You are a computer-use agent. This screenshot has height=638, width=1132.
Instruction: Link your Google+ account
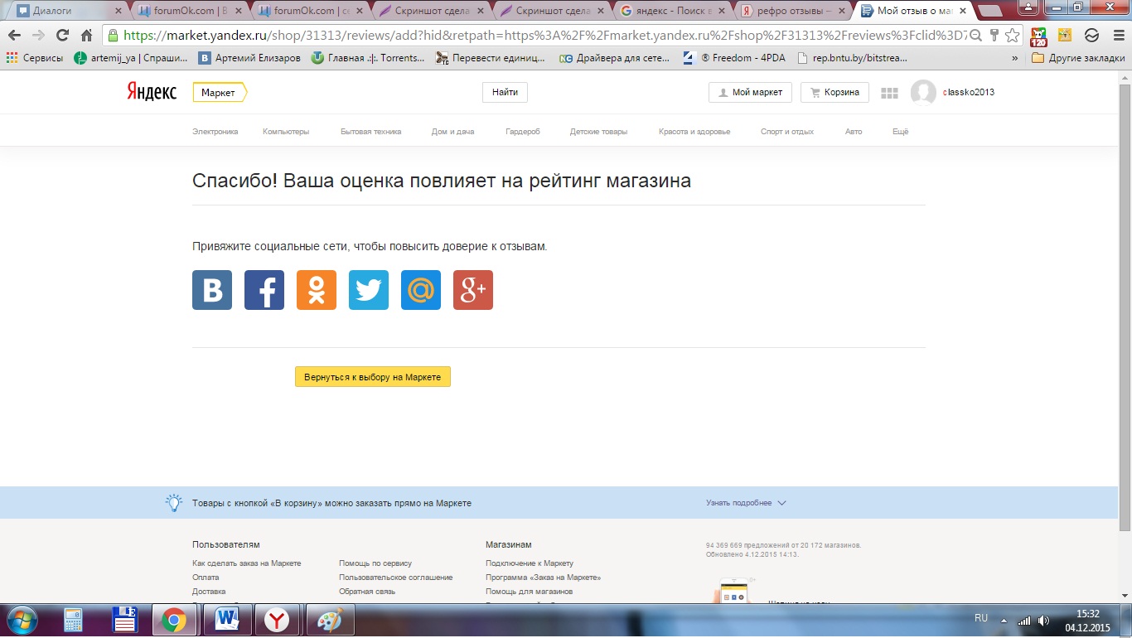tap(473, 290)
